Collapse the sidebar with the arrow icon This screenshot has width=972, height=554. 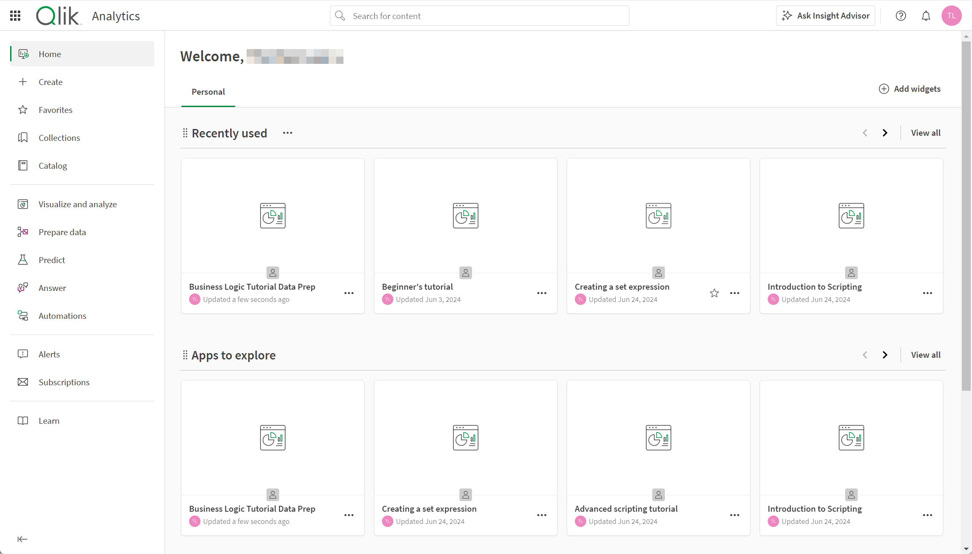(x=22, y=539)
